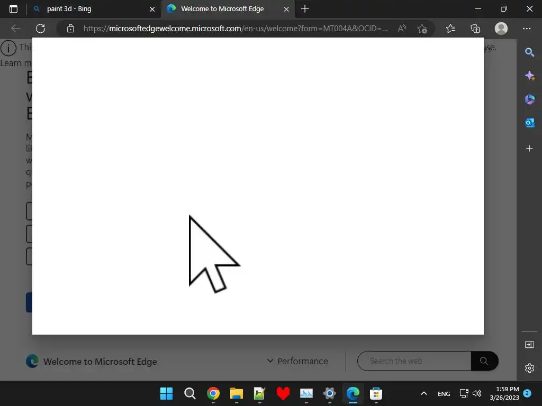Screen dimensions: 542x406
Task: Activate Read aloud icon in address bar
Action: [402, 29]
